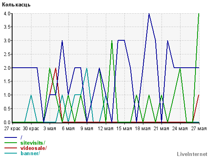
Task: Select the 15 мая date label
Action: 124,129
